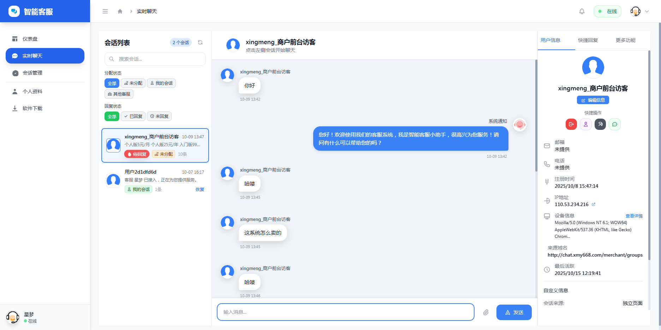Filter by 已回复 status

[x=133, y=116]
